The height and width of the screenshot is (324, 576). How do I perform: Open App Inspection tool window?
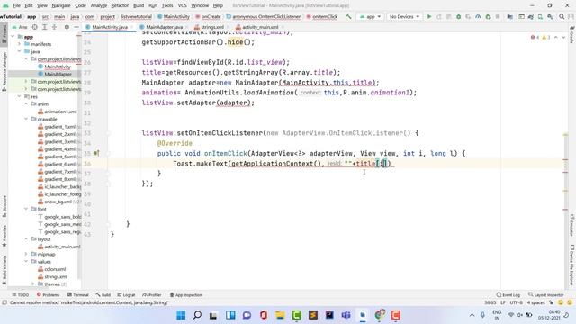(x=186, y=294)
